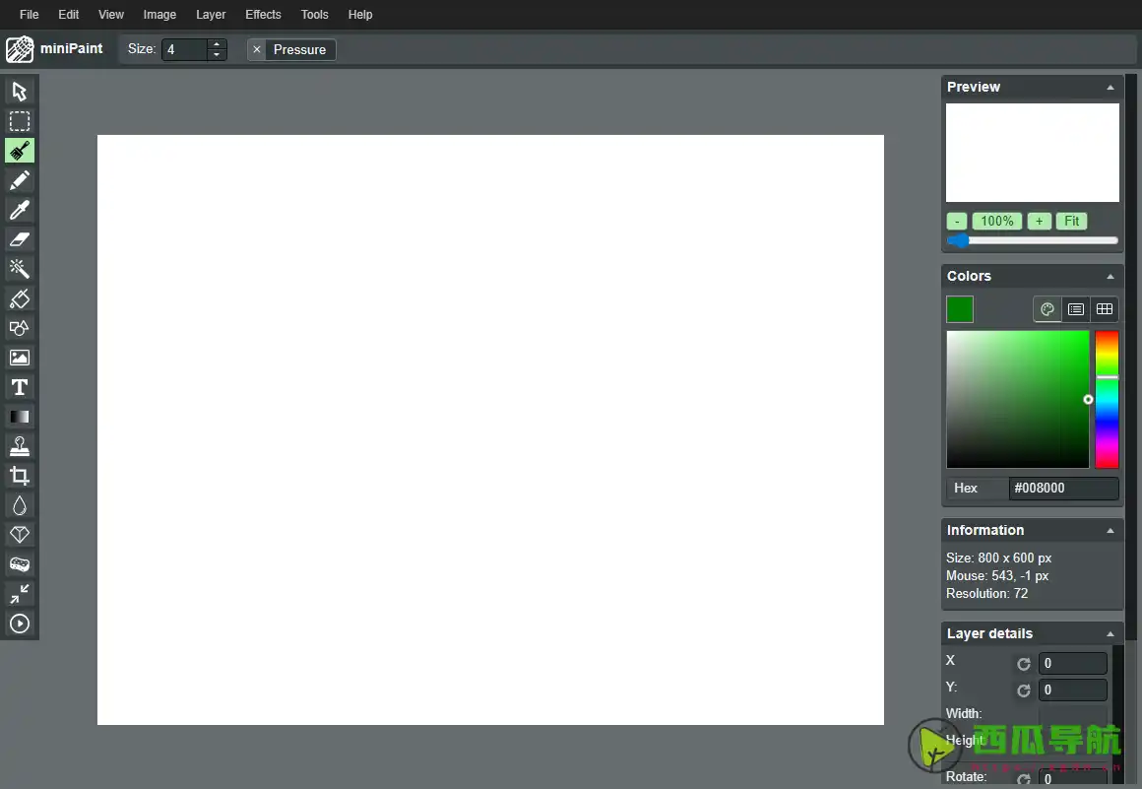
Task: Switch colors panel to sliders list view
Action: (1076, 309)
